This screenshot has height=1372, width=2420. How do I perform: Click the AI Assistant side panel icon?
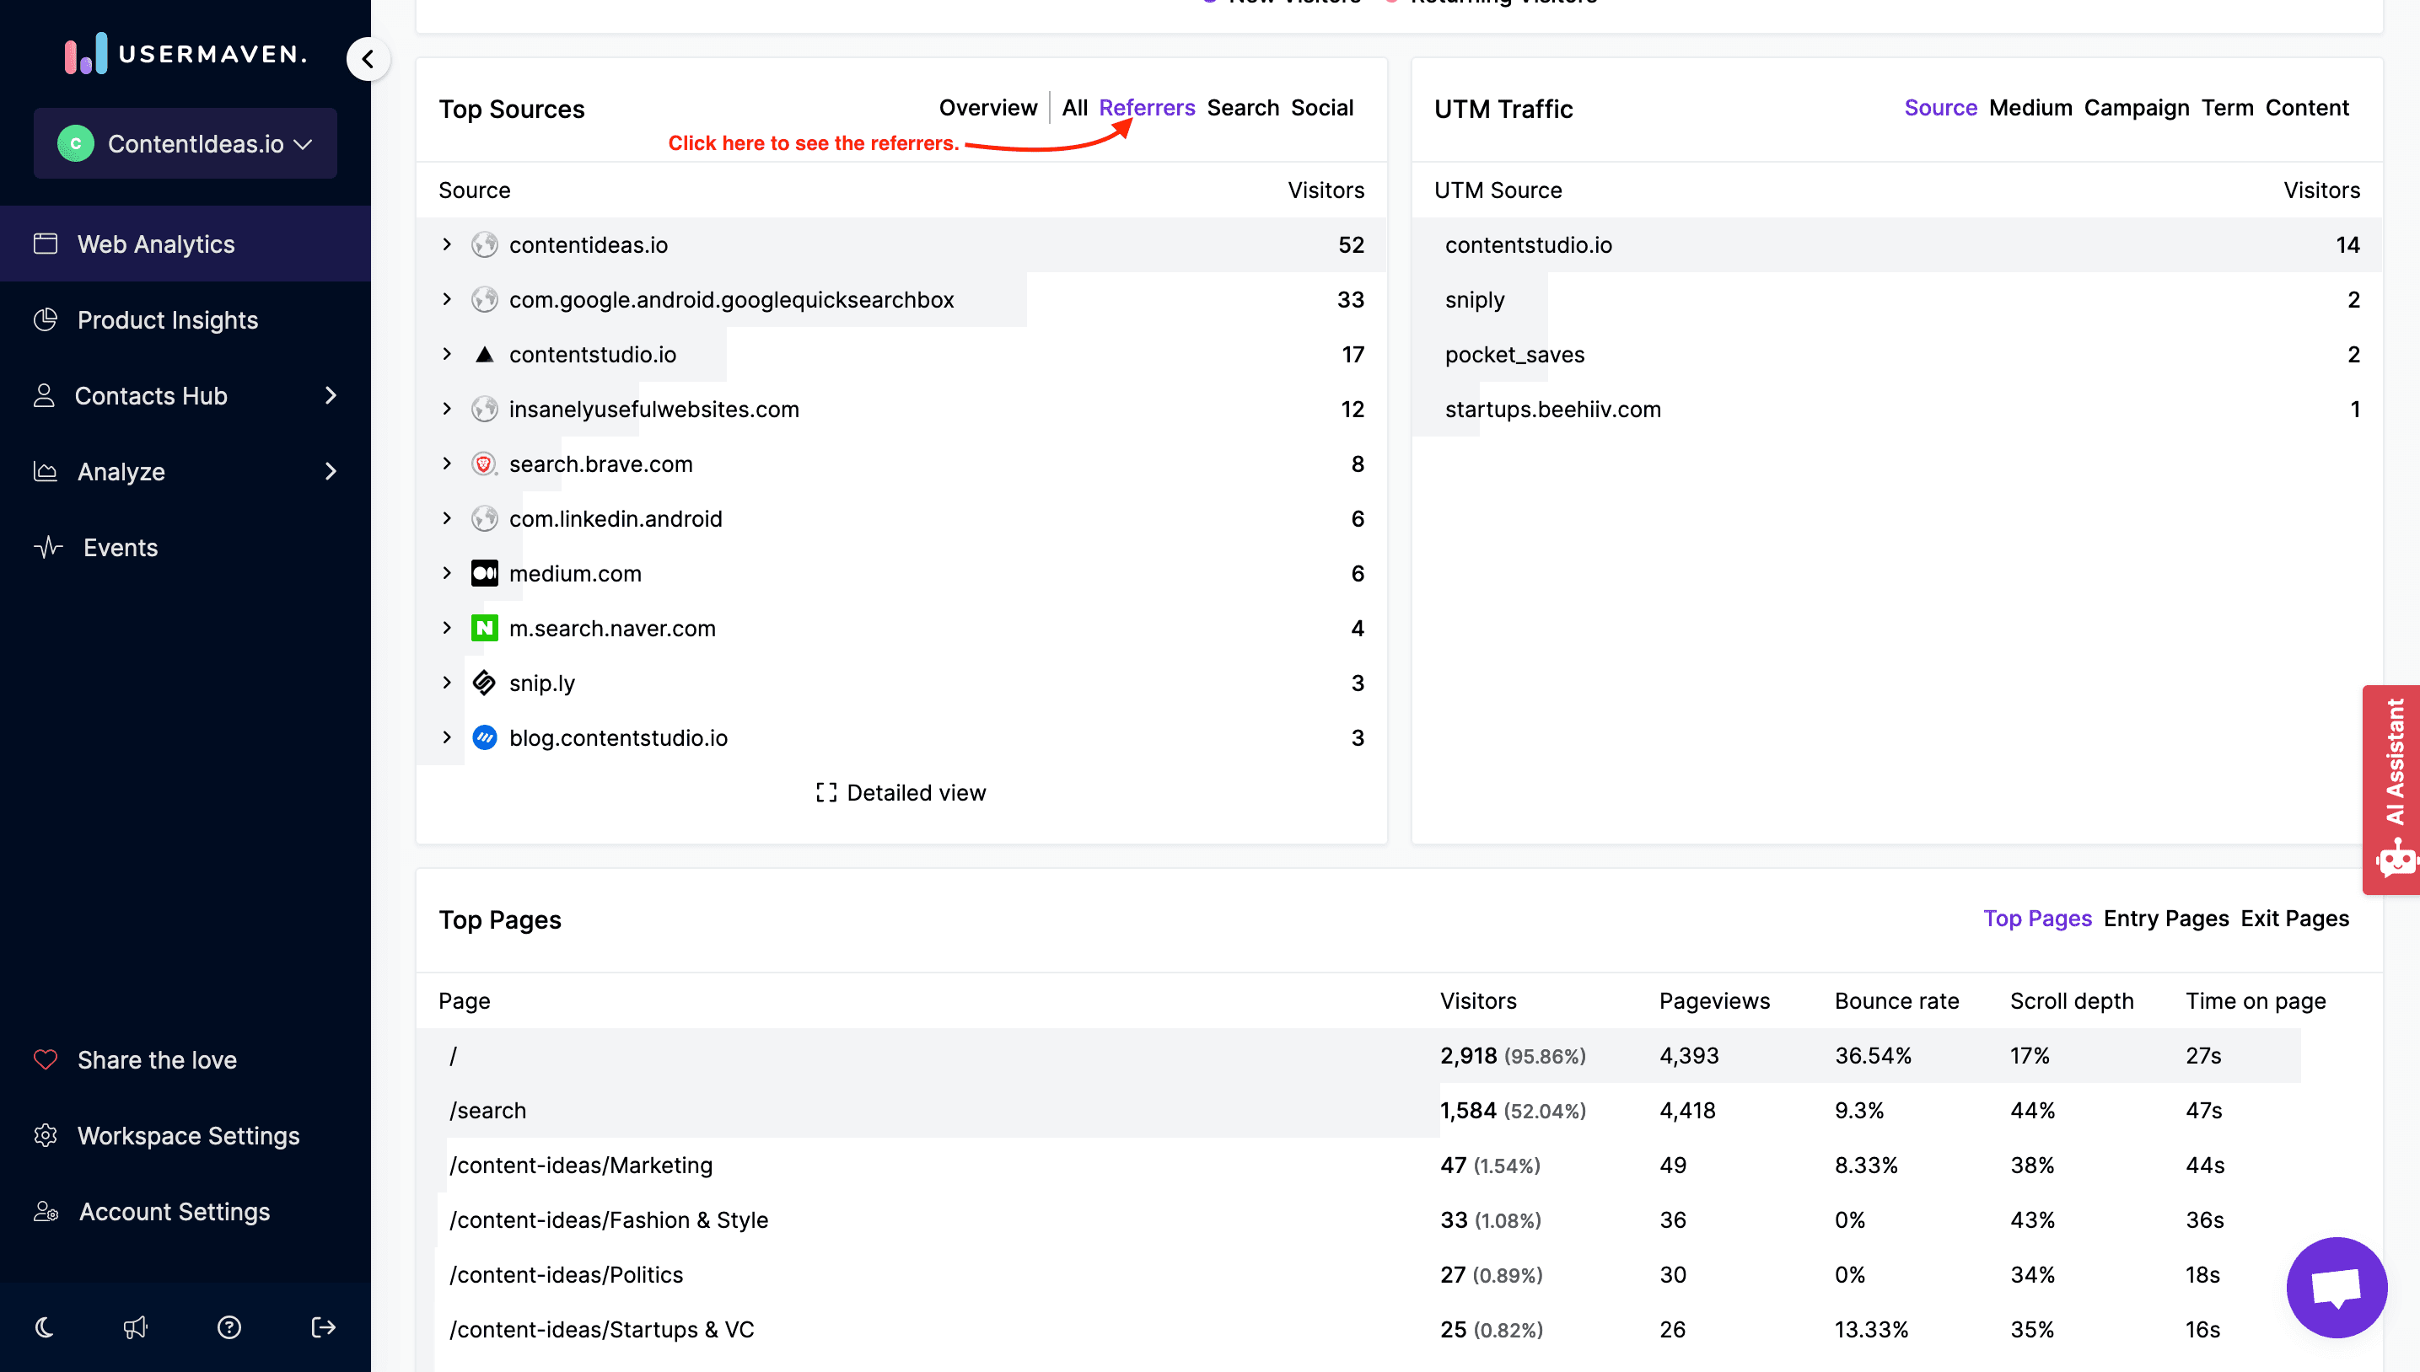point(2393,789)
